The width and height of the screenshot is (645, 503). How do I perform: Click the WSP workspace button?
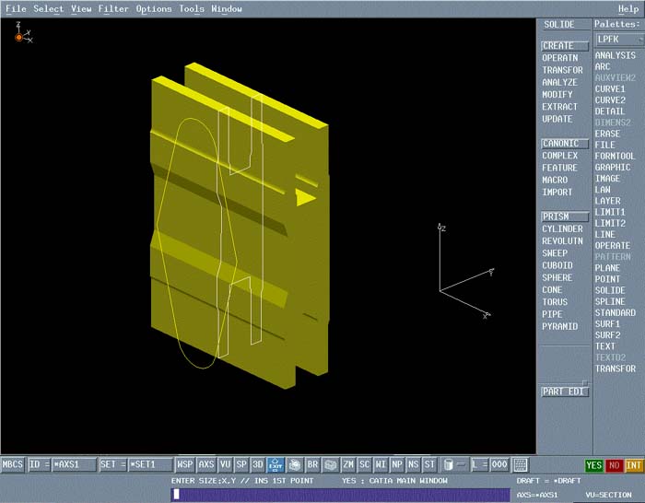pyautogui.click(x=185, y=465)
